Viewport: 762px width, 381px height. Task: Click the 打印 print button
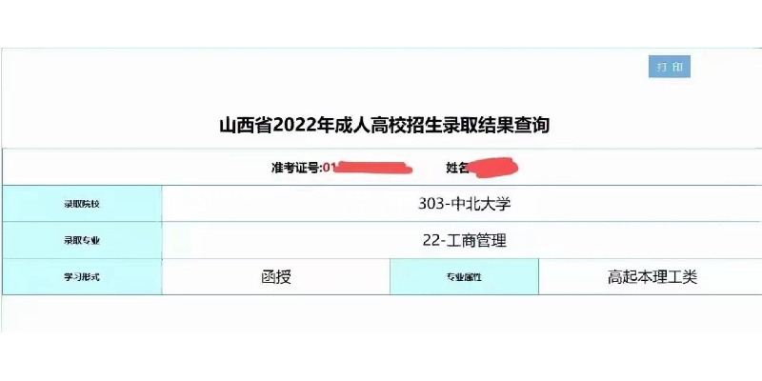pyautogui.click(x=669, y=67)
